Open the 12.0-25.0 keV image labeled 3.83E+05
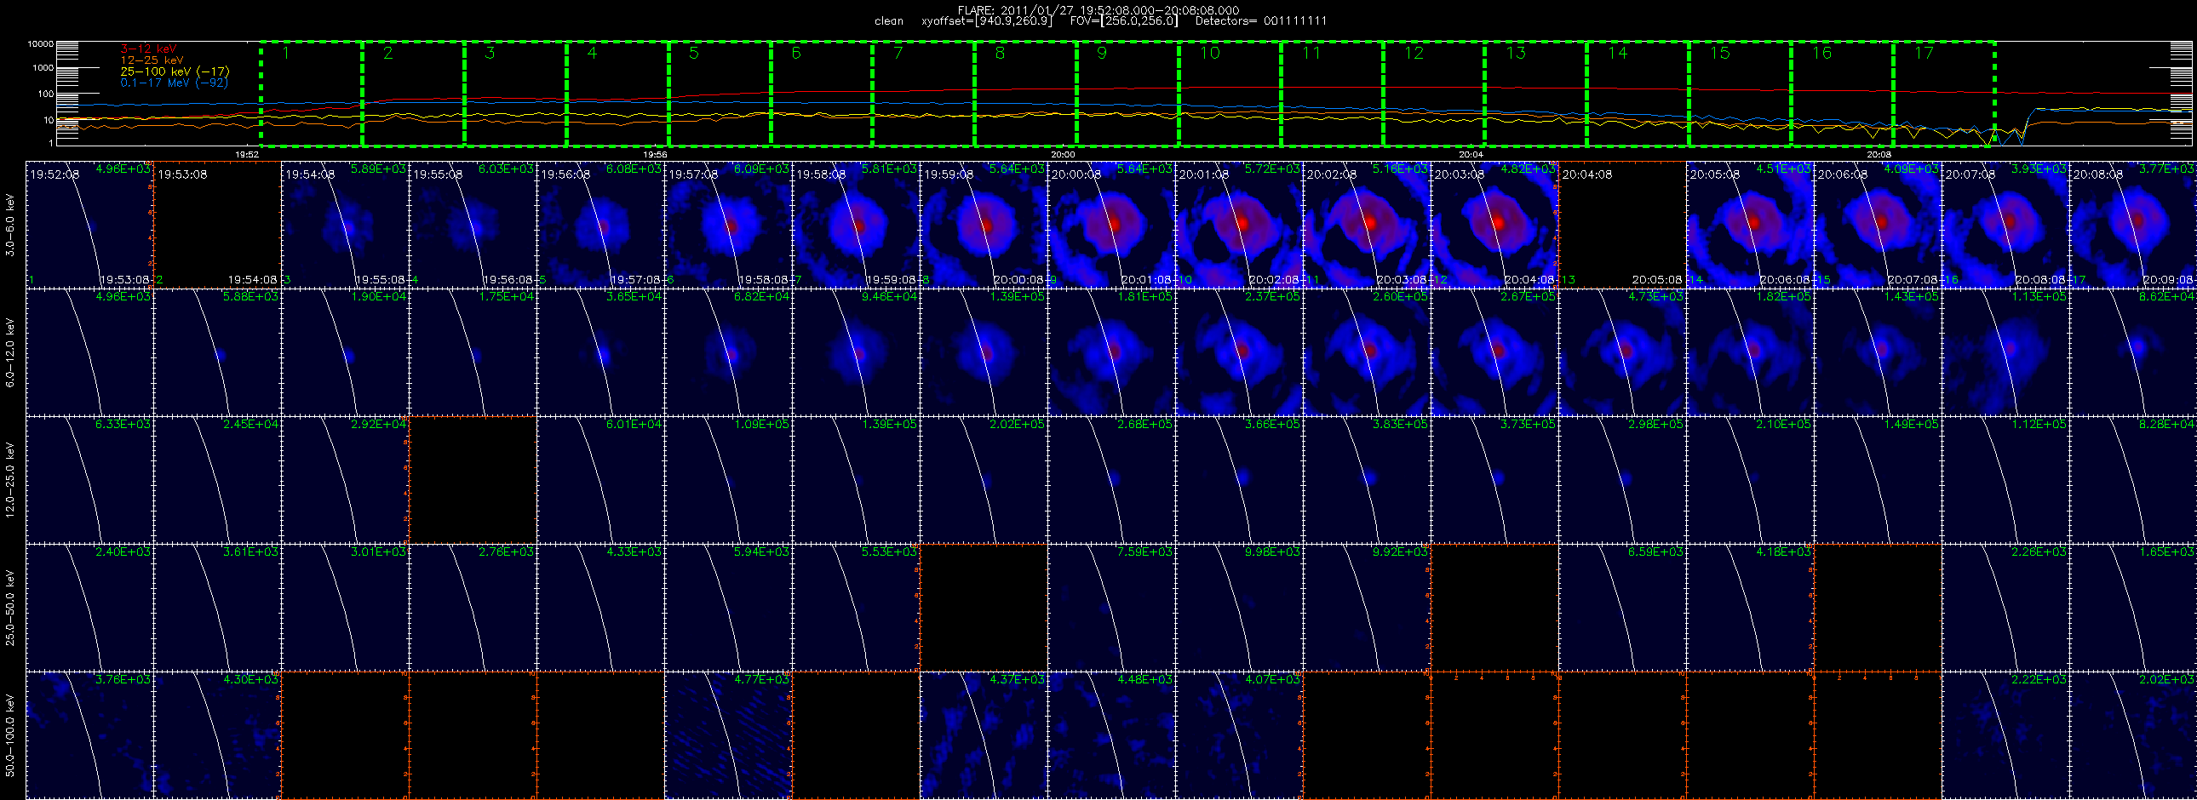The image size is (2197, 800). pos(1367,481)
